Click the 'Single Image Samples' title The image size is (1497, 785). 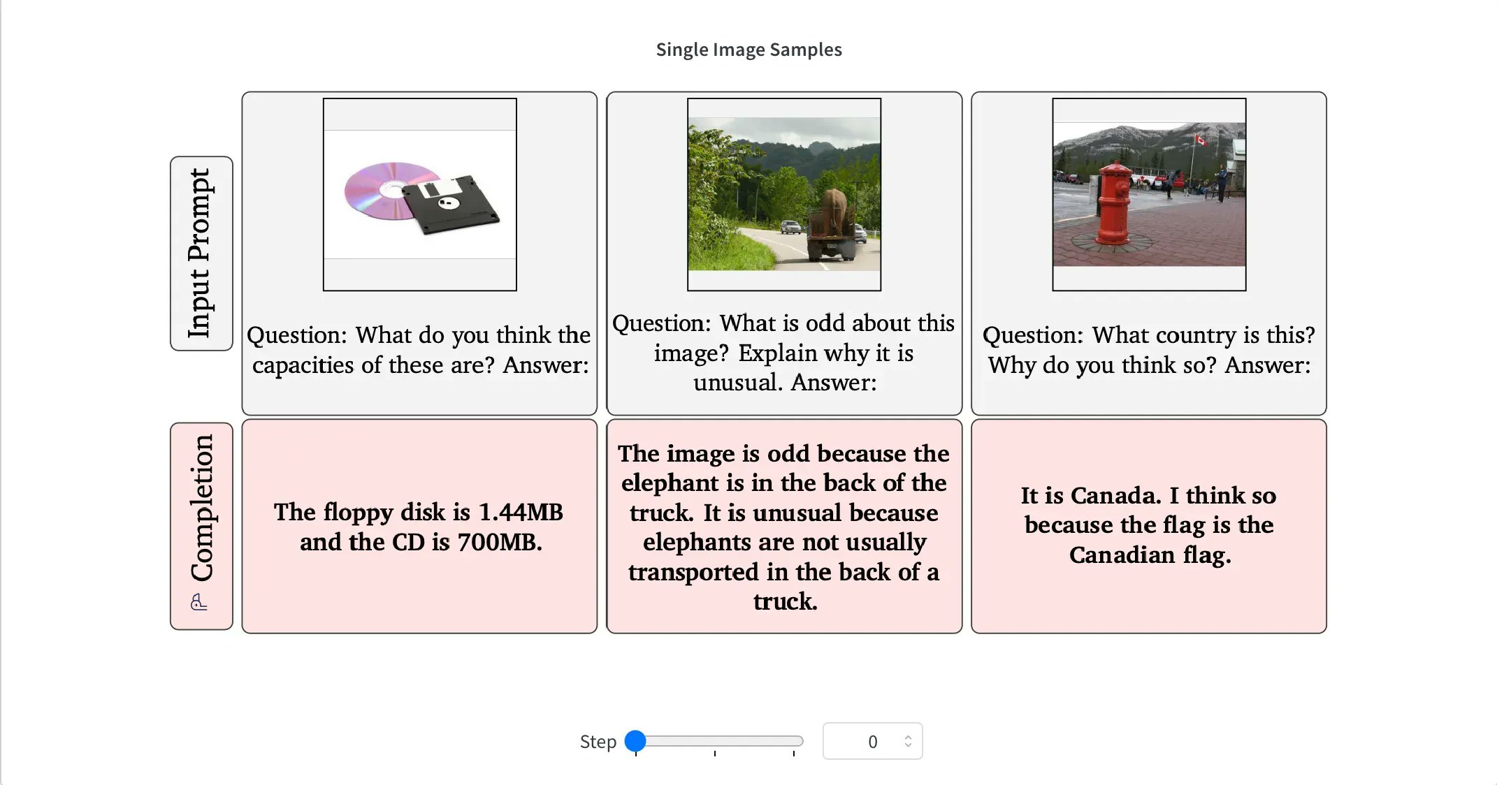click(x=748, y=50)
